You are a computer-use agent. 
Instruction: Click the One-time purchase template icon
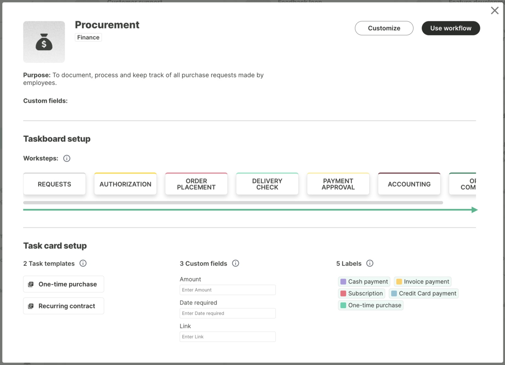coord(31,284)
